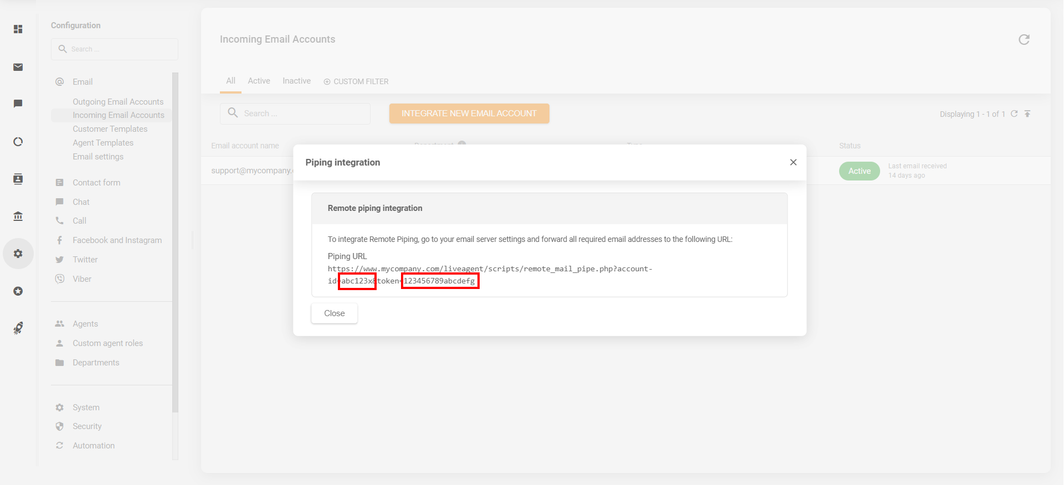Open the Customers contact icon in the left rail
Screen dimensions: 1064x485
[18, 179]
